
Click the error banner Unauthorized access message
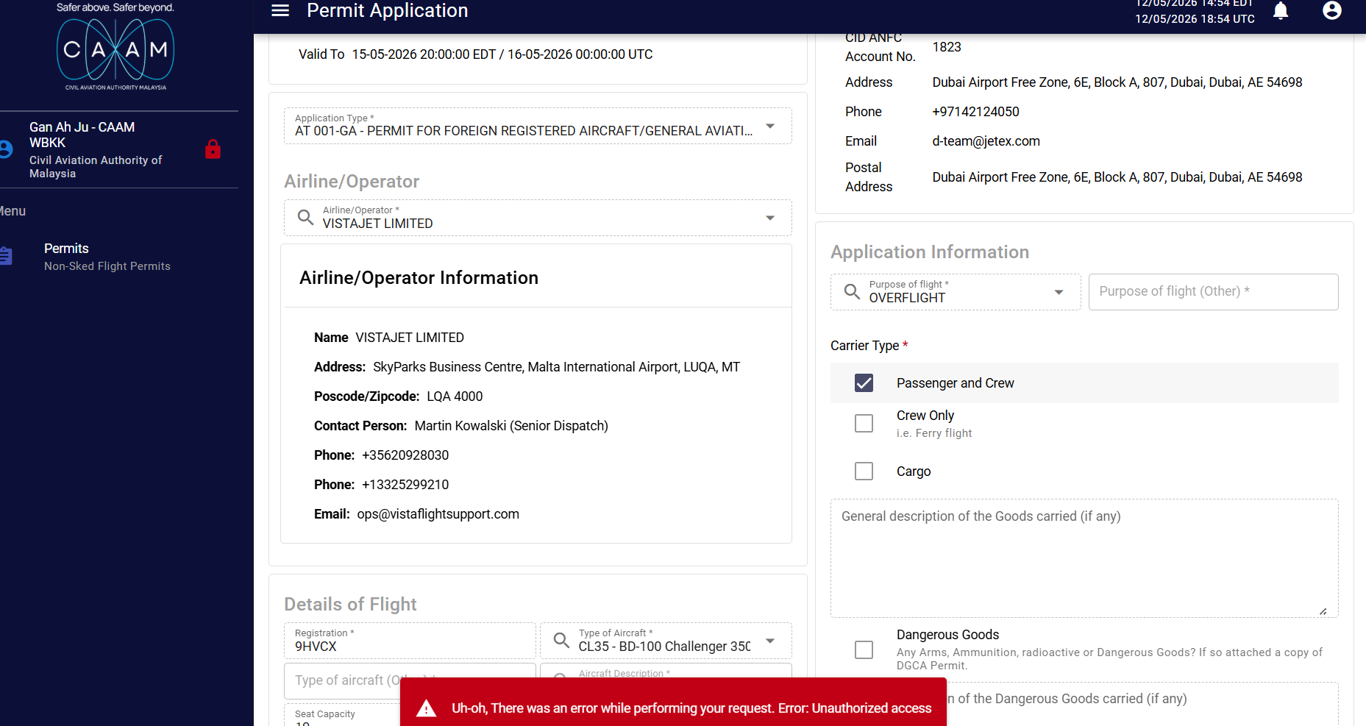(x=691, y=708)
